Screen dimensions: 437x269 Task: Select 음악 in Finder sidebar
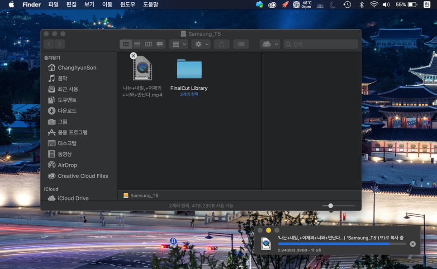58,78
